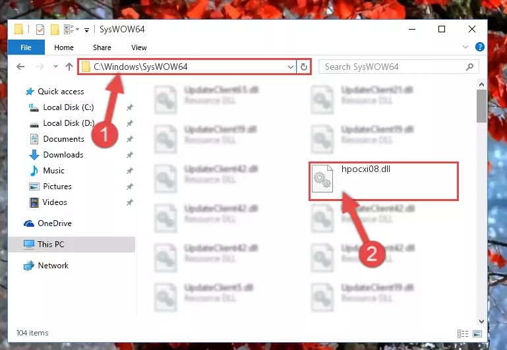This screenshot has height=350, width=507.
Task: Click the scrollbar down arrow
Action: pyautogui.click(x=481, y=321)
